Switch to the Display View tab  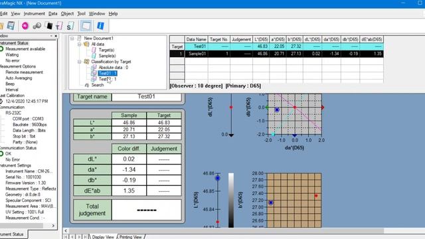103,237
